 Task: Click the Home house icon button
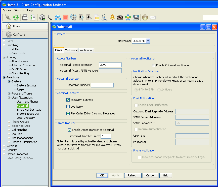coord(25,26)
